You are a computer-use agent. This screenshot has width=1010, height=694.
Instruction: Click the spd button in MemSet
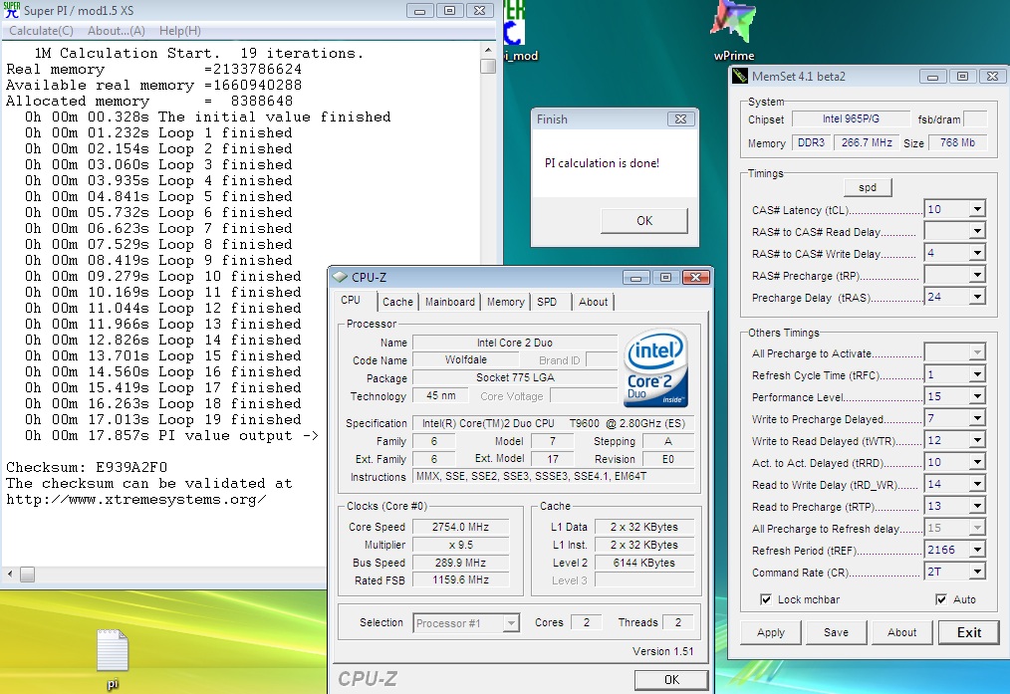click(868, 187)
